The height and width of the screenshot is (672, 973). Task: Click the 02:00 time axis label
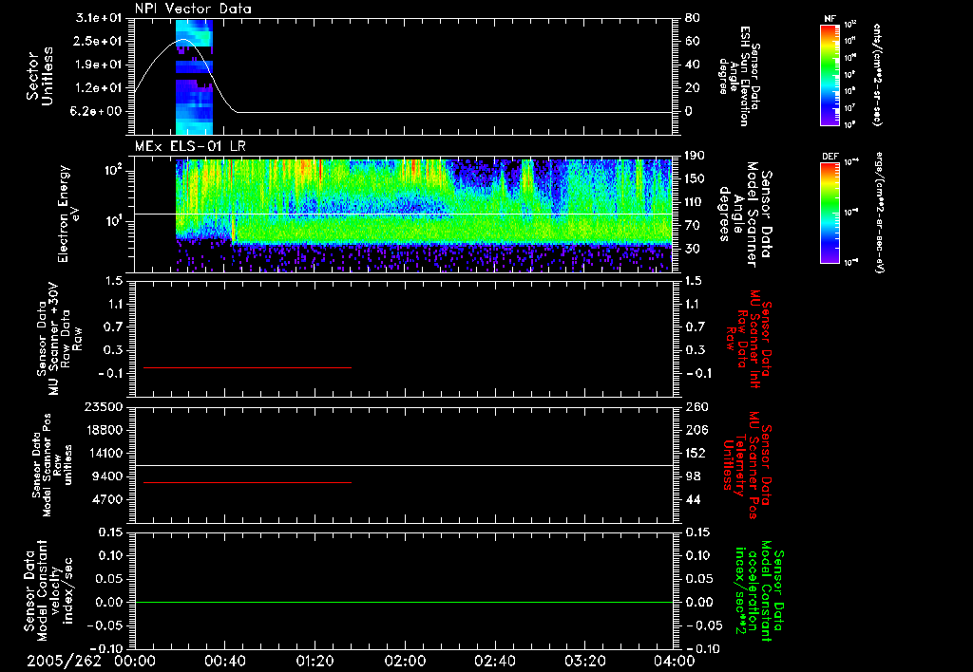pyautogui.click(x=405, y=661)
